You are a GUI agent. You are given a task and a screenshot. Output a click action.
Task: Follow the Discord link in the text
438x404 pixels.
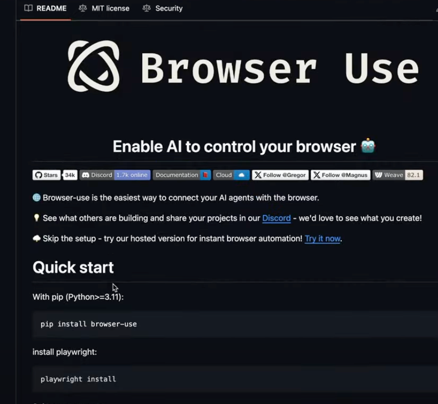pos(276,218)
